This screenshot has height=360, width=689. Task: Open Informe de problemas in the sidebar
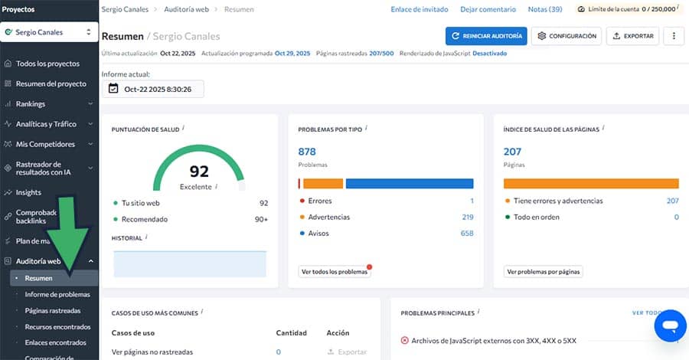tap(57, 294)
